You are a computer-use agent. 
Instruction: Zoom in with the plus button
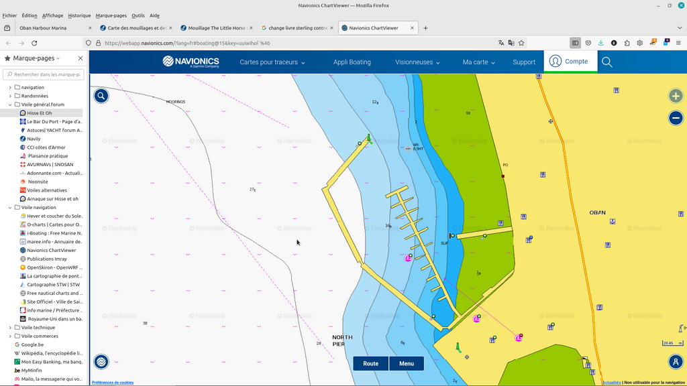point(676,96)
